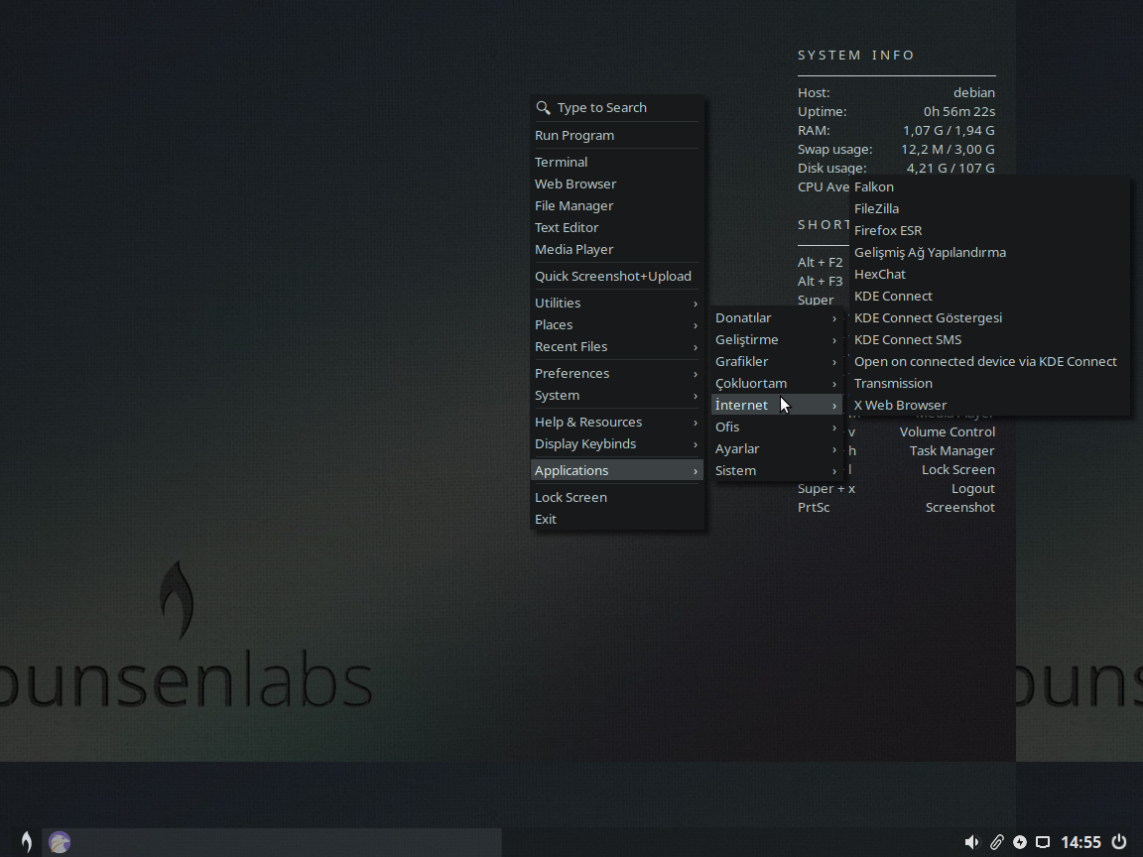
Task: Select Lock Screen menu entry
Action: [617, 497]
